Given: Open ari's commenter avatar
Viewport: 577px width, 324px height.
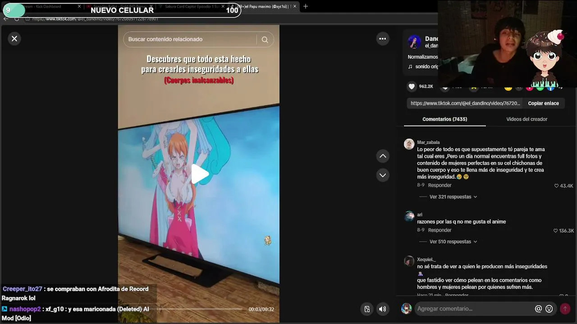Looking at the screenshot, I should point(409,216).
